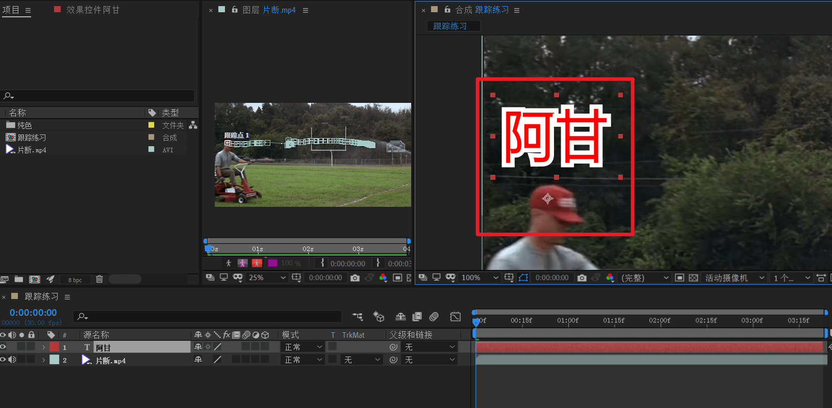
Task: Switch to the 效果控件 阿甘 tab
Action: (92, 10)
